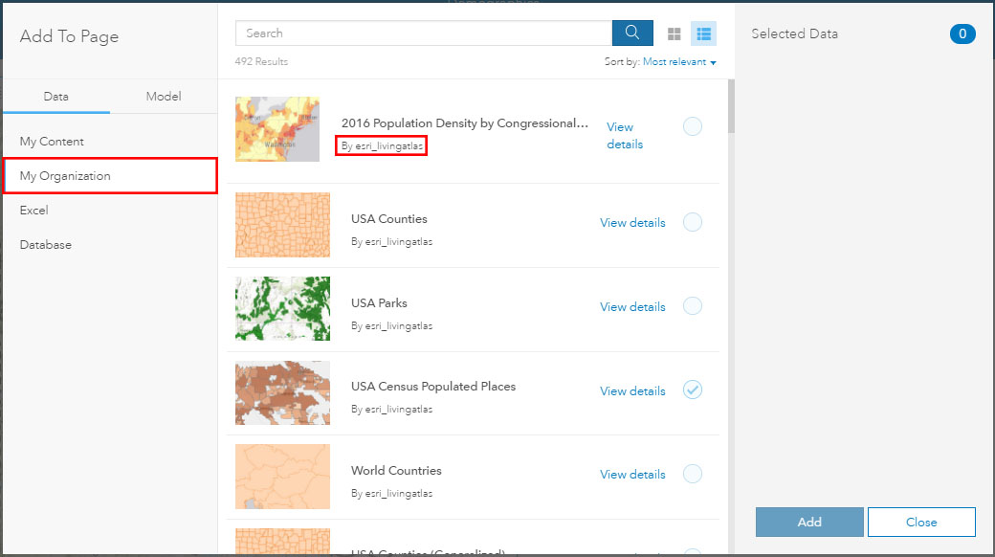This screenshot has height=557, width=995.
Task: Switch to the Model tab
Action: pos(164,97)
